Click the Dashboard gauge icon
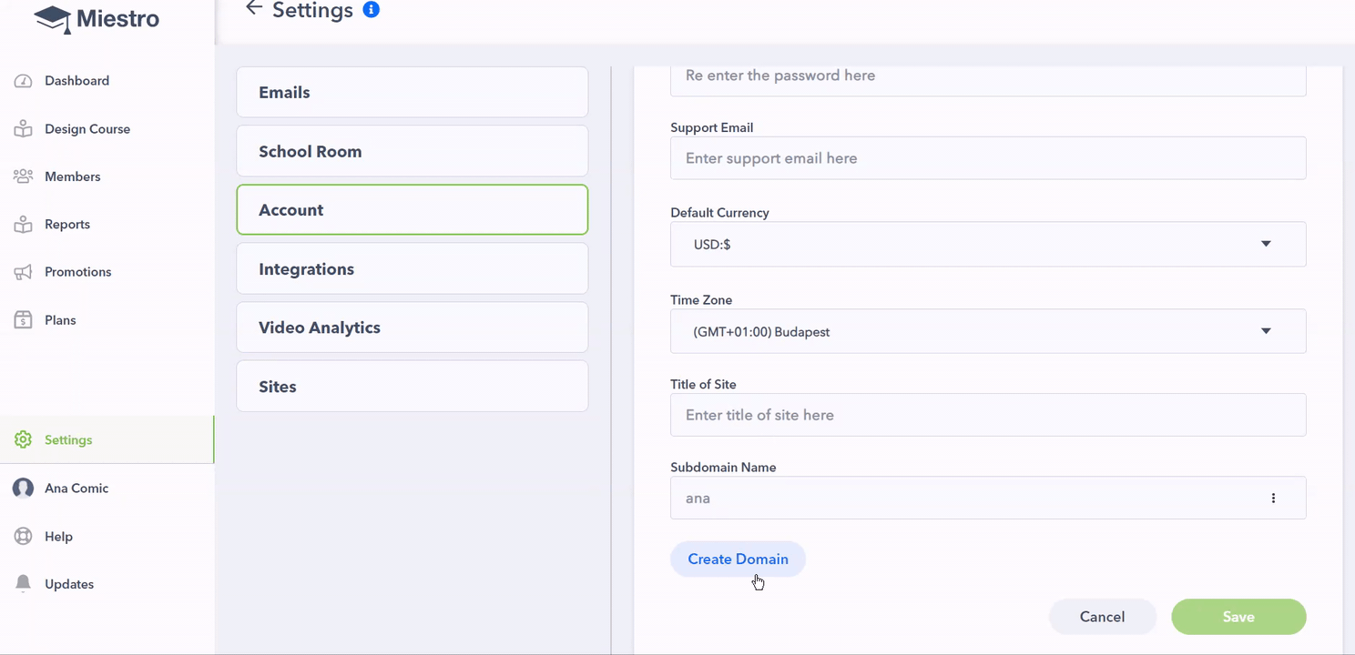 (23, 81)
